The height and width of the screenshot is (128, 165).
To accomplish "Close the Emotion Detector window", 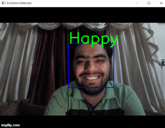I will click(x=161, y=3).
